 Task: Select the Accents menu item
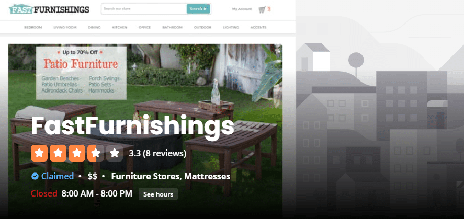(x=258, y=28)
